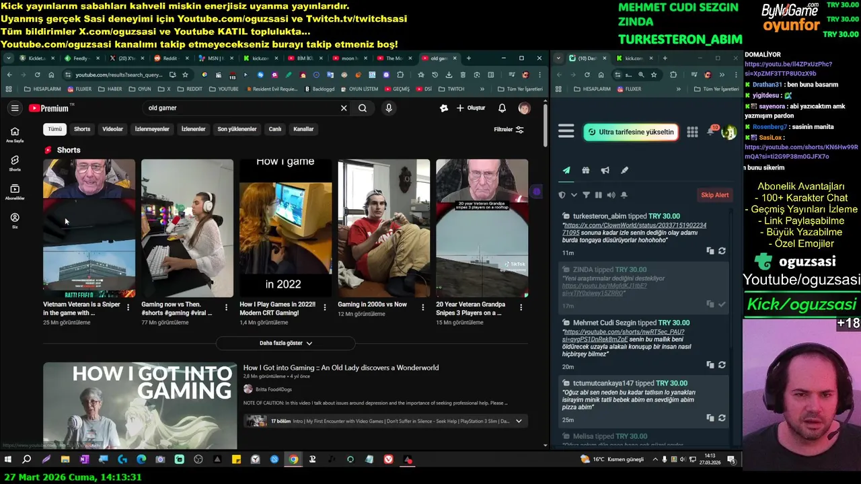Go to YouTube Premium home via the logo

48,108
